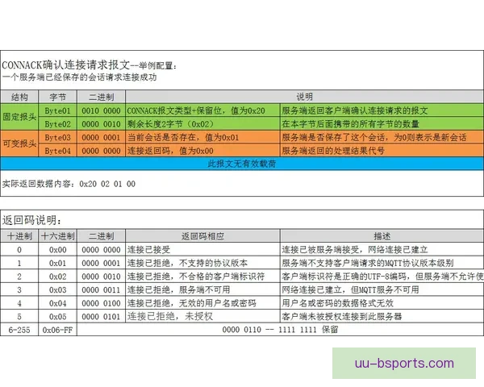Select the reserved range 0000 0110 -- 1111 1111 保留

(280, 330)
